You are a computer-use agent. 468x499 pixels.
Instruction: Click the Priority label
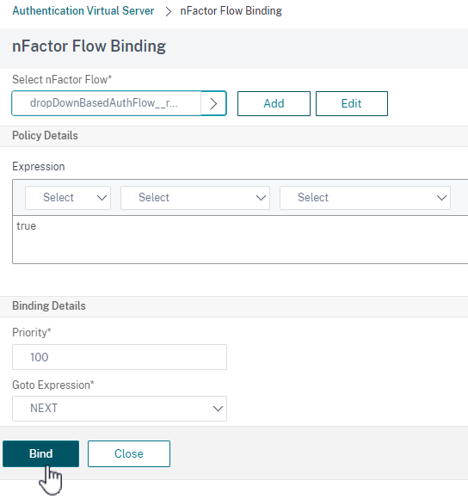pyautogui.click(x=32, y=333)
